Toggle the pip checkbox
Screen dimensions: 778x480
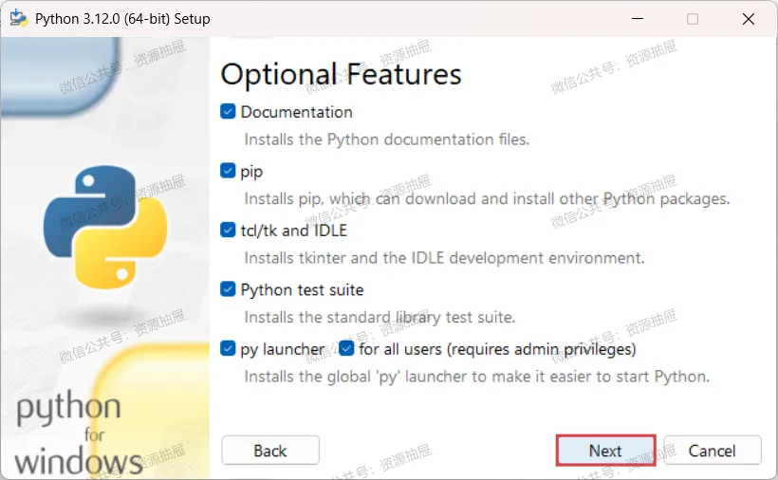228,171
